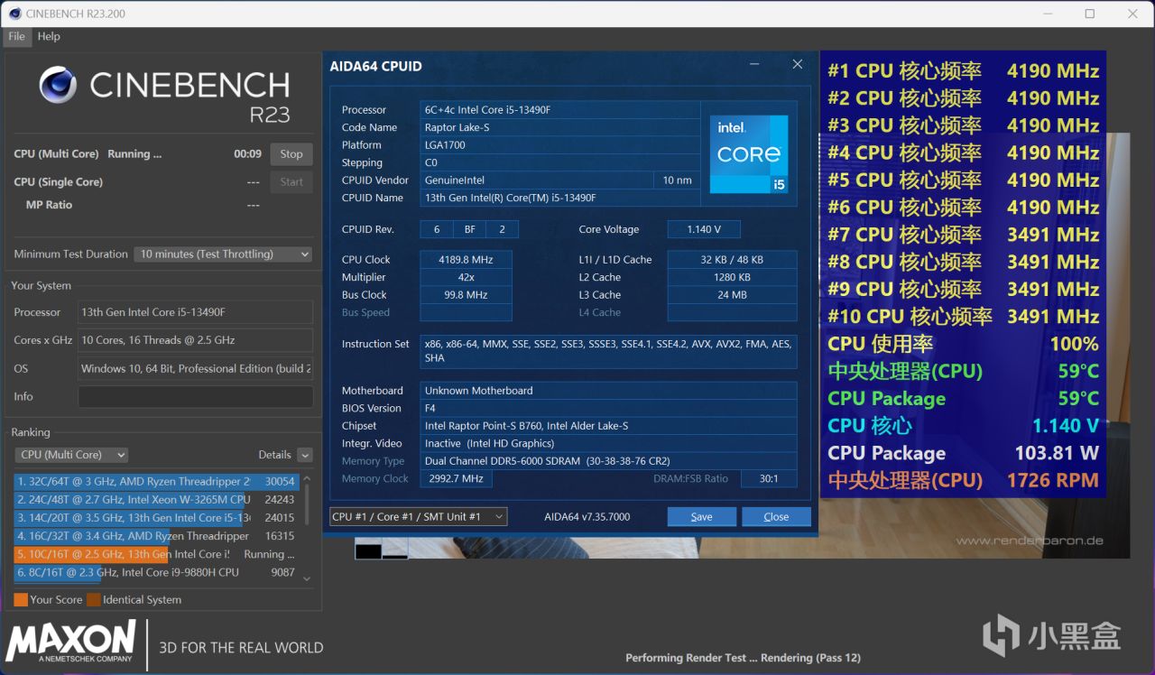Click the '00:09' elapsed timer in Cinebench
The width and height of the screenshot is (1155, 675).
[247, 154]
